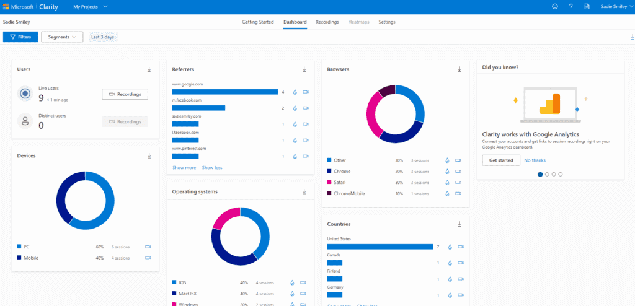This screenshot has width=635, height=306.
Task: Open recordings for Canada country row
Action: [x=461, y=263]
